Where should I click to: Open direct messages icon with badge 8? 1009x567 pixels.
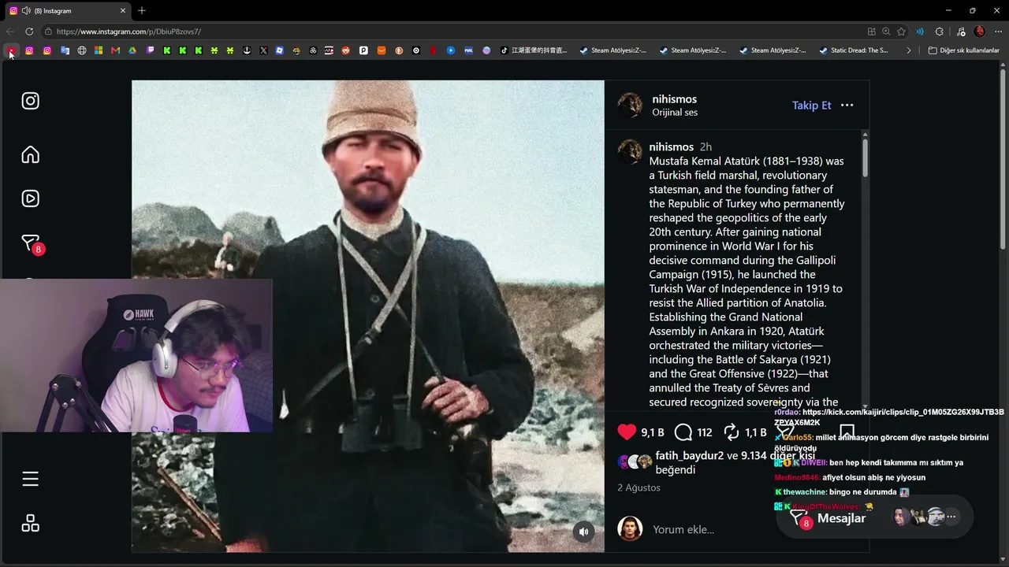[x=32, y=244]
